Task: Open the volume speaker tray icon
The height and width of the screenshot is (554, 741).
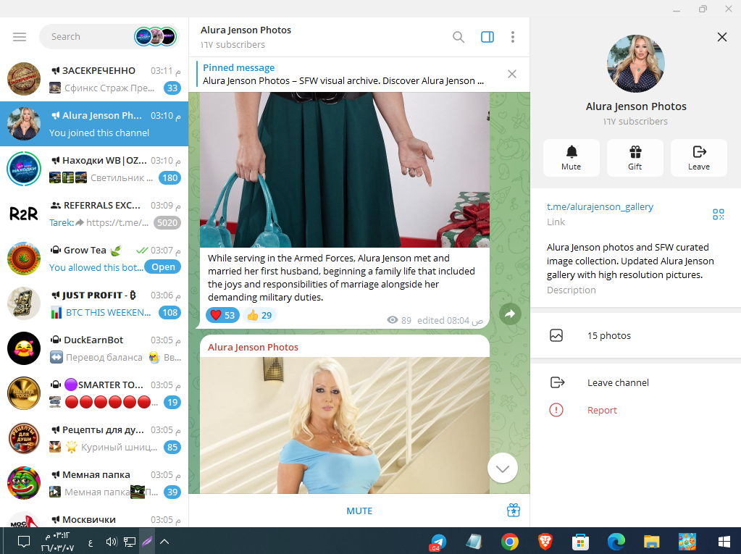Action: pyautogui.click(x=112, y=542)
